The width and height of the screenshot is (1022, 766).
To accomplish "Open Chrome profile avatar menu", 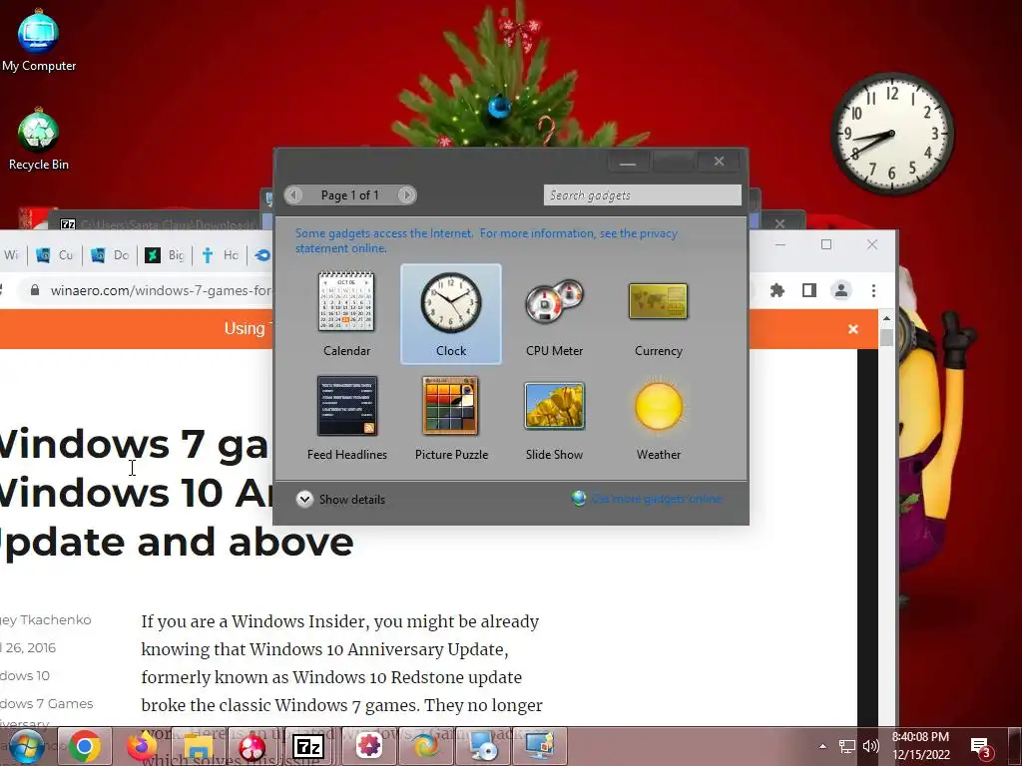I will click(841, 290).
